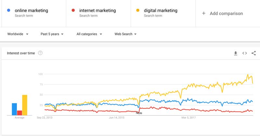Open the Interest over time help icon
Viewport: 260px width, 136px height.
click(x=40, y=53)
